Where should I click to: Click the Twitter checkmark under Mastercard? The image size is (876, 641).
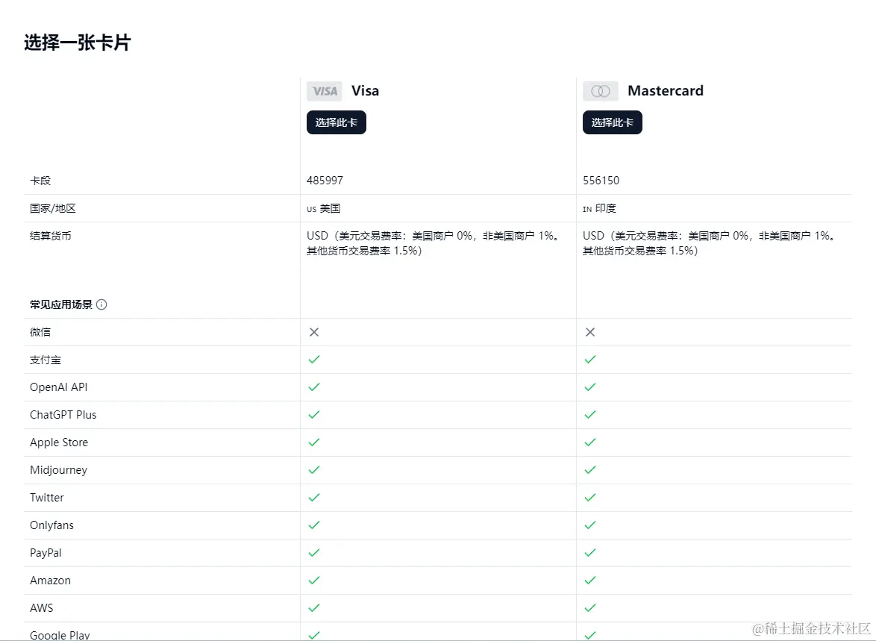click(x=590, y=498)
